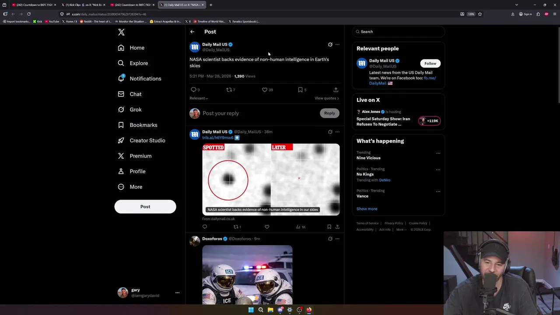Open a new browser tab
The width and height of the screenshot is (560, 315).
click(x=211, y=5)
